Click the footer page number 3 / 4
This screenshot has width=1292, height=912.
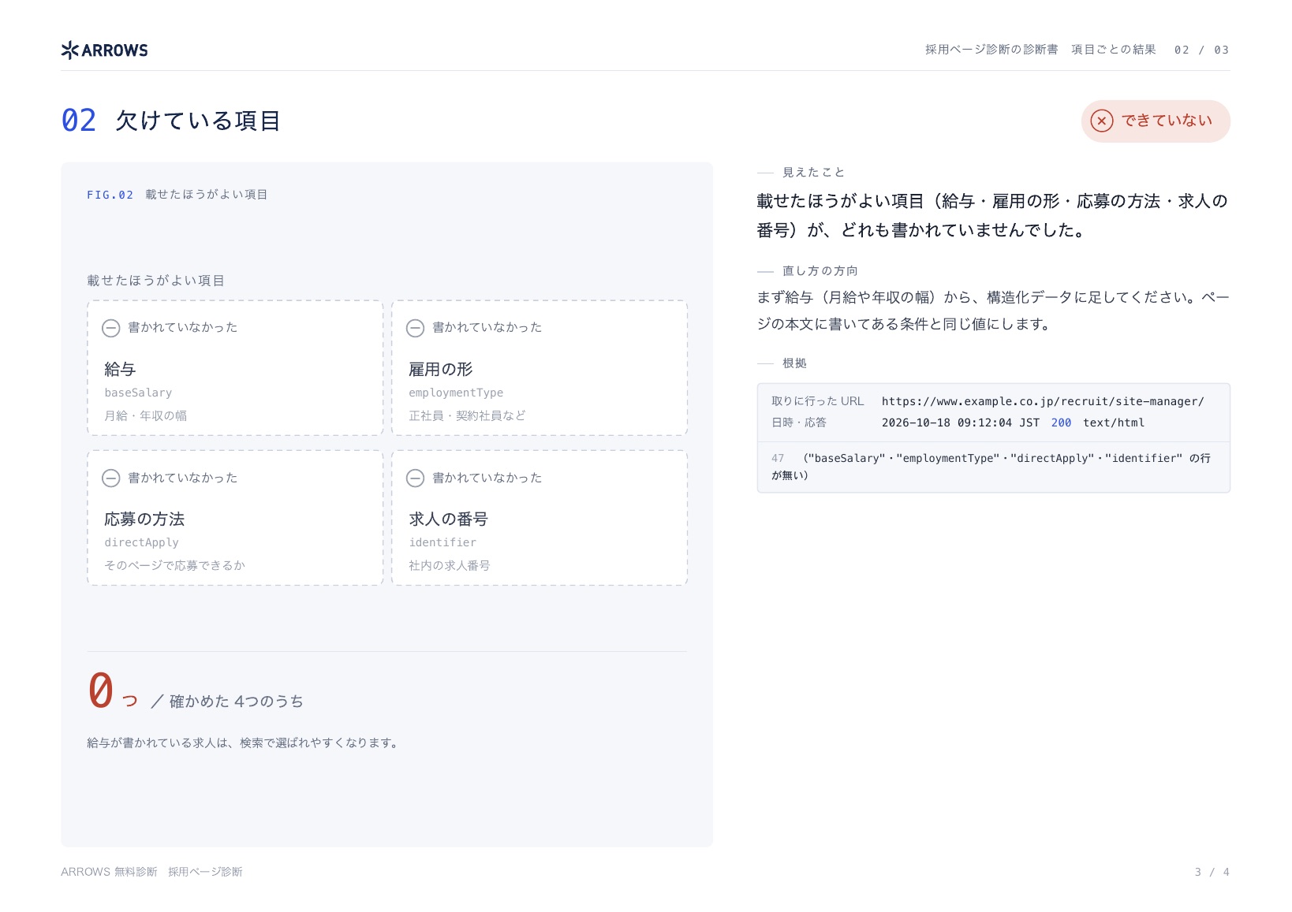click(x=1212, y=872)
